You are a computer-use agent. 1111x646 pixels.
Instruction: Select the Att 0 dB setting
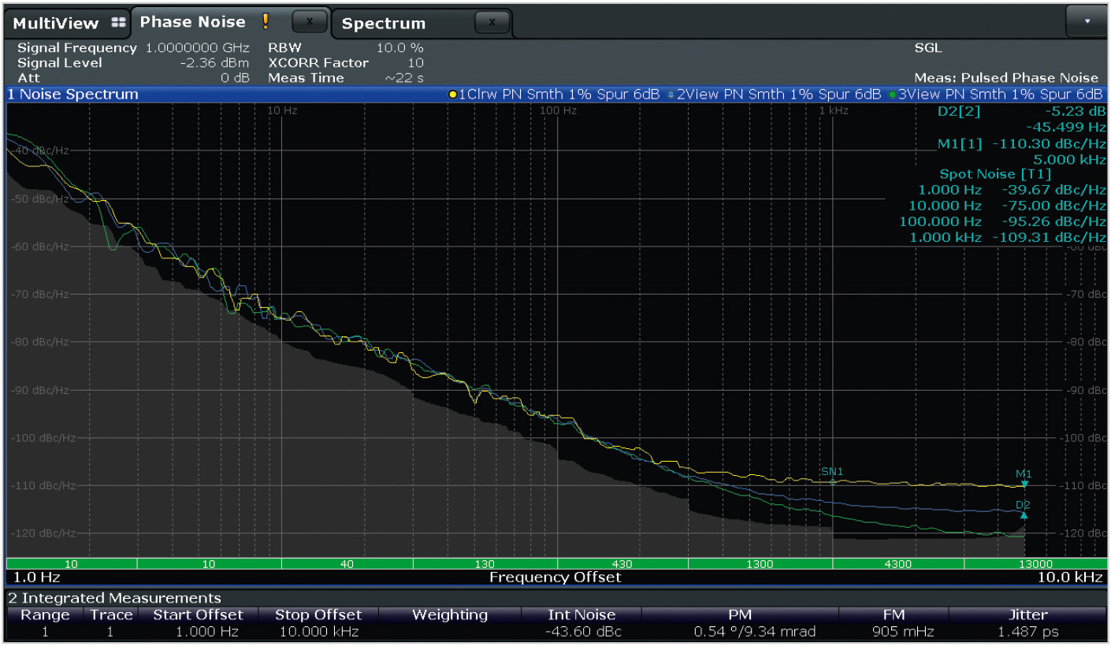click(x=133, y=78)
